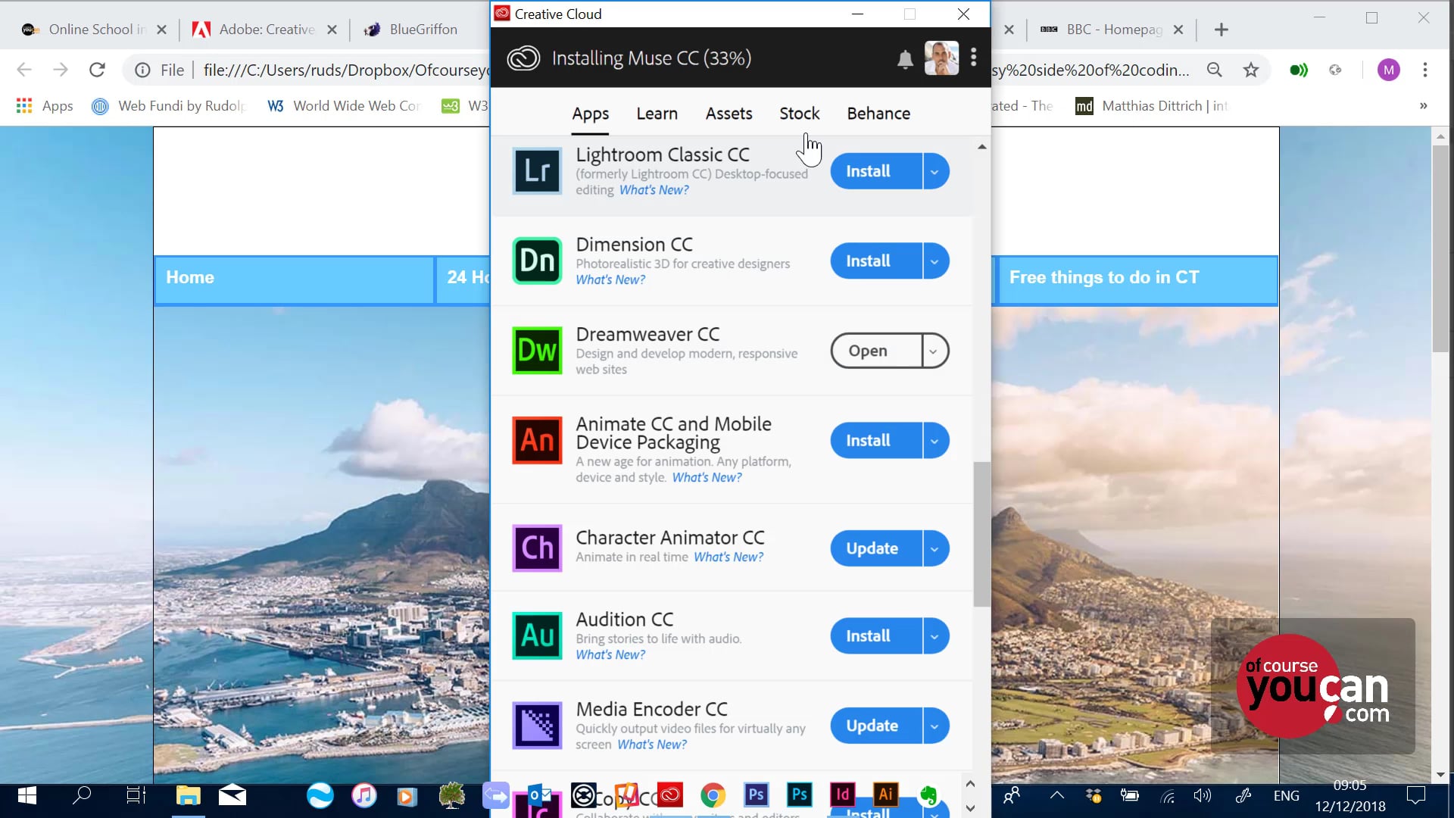1454x818 pixels.
Task: Open What's New link for Character Animator
Action: tap(729, 557)
